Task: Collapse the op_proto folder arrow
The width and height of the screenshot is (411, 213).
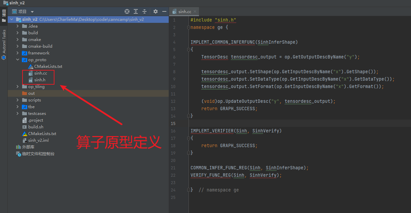Action: 18,60
